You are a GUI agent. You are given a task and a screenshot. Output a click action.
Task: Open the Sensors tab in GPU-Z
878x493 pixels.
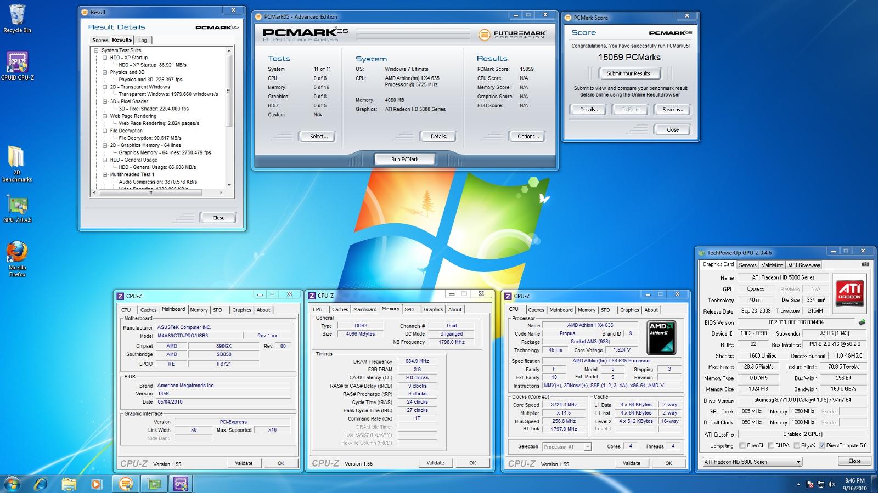coord(747,265)
